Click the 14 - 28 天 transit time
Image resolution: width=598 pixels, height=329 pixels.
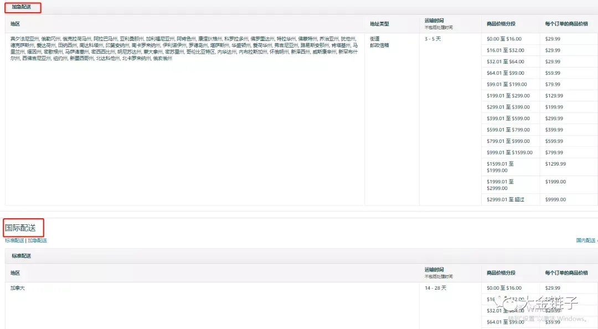pyautogui.click(x=436, y=288)
